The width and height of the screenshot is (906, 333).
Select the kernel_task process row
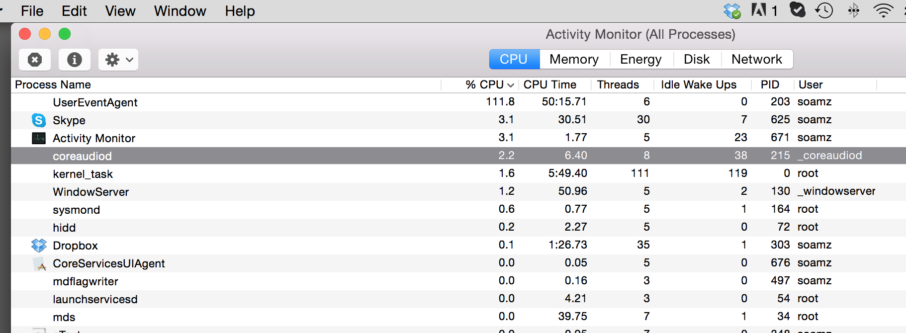(458, 174)
